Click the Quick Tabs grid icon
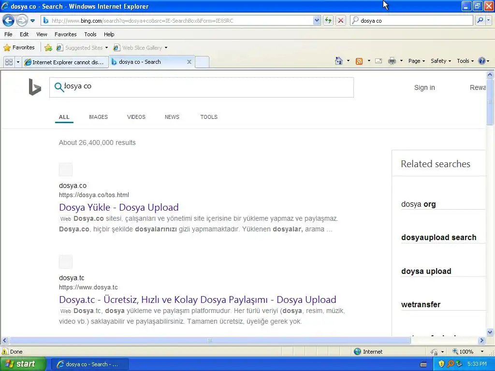The width and height of the screenshot is (495, 371). (x=9, y=62)
